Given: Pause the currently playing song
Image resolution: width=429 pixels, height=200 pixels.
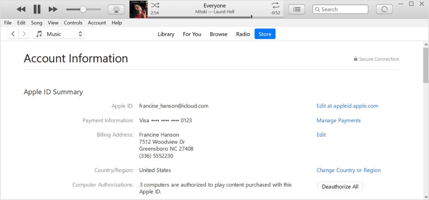Looking at the screenshot, I should [37, 9].
